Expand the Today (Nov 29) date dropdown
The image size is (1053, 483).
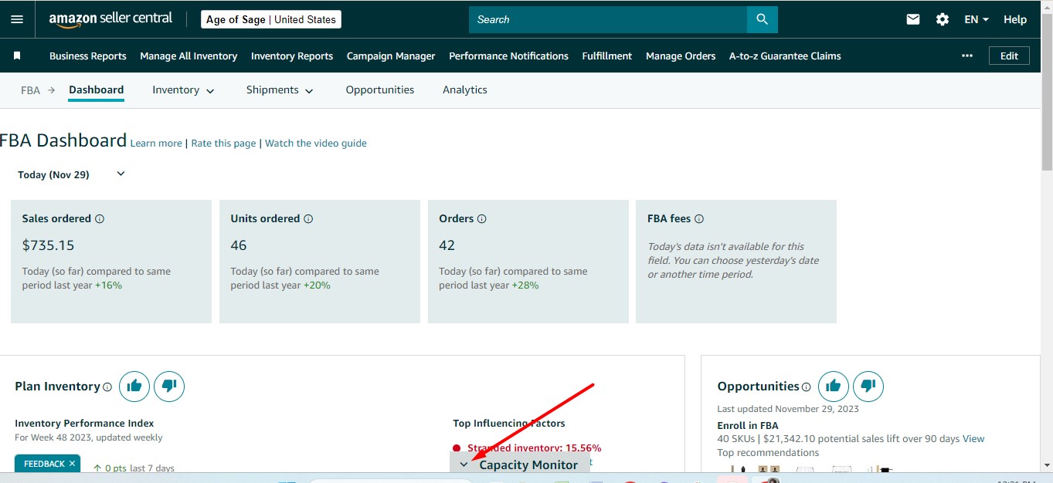click(x=71, y=174)
